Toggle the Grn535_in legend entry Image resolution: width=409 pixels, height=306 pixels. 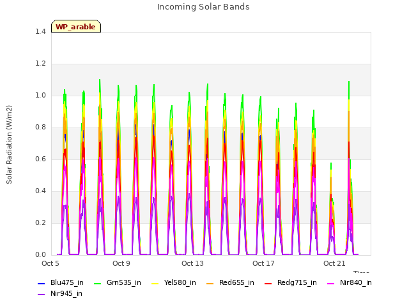[118, 283]
